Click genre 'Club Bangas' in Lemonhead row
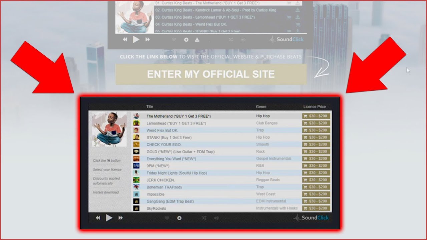 [267, 123]
